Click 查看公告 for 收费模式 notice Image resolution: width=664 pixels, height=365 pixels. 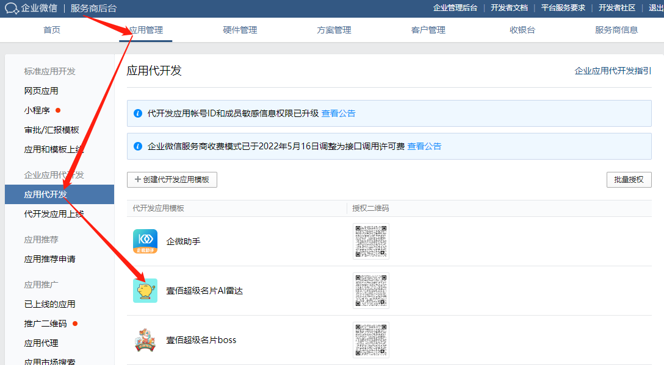[x=424, y=146]
